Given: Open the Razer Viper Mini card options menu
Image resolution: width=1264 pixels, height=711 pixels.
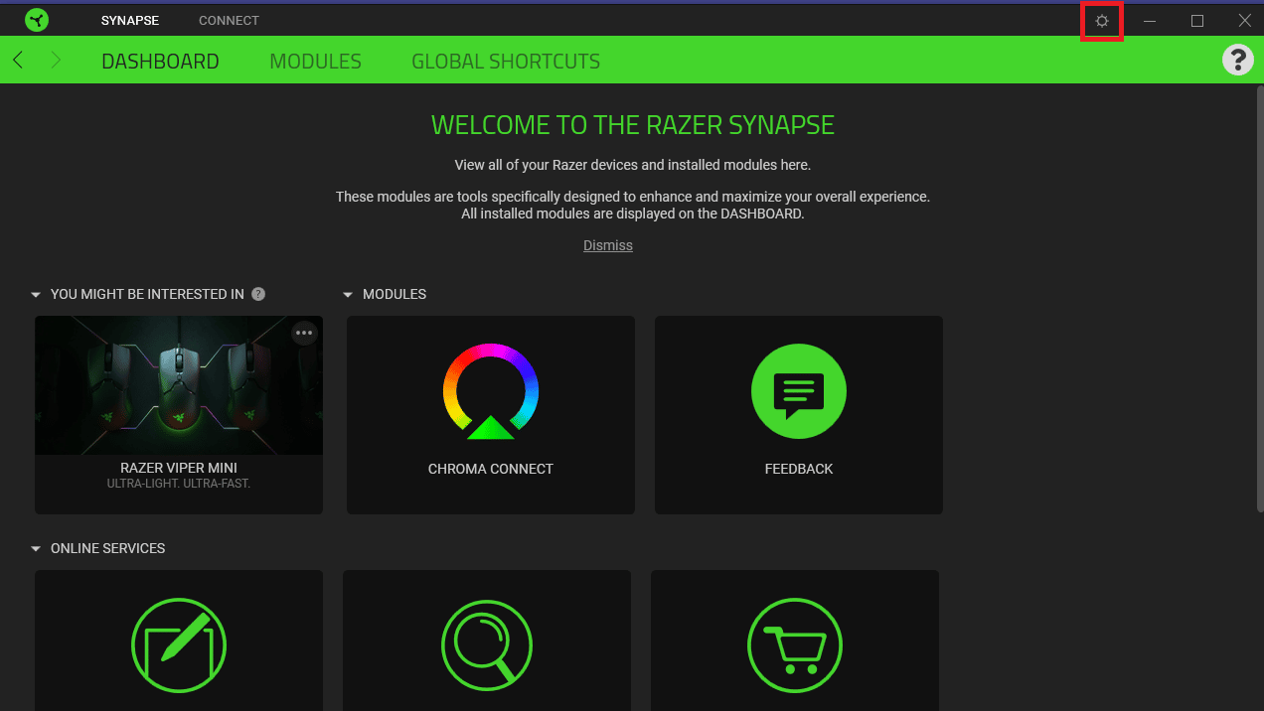Looking at the screenshot, I should [304, 333].
